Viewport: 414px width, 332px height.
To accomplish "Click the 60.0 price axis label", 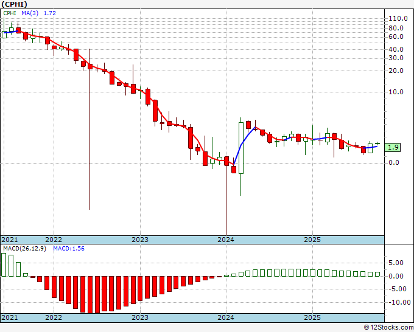I will coord(396,36).
